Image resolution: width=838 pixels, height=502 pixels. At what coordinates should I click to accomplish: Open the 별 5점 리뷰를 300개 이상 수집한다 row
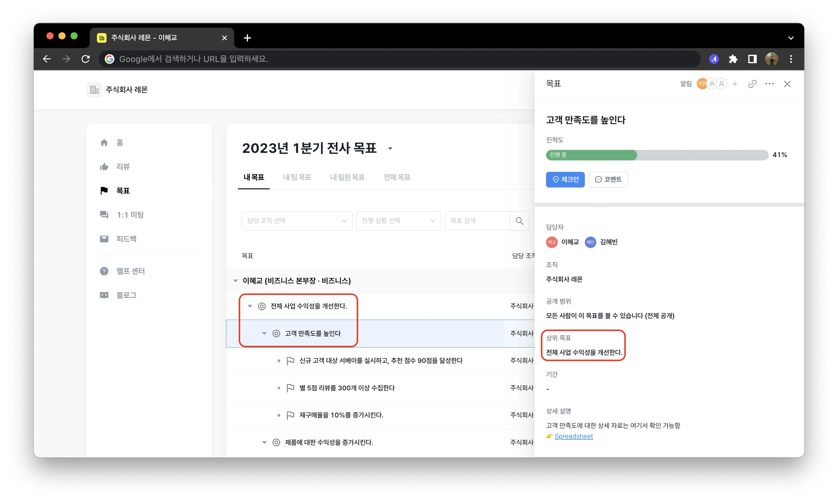pos(380,388)
